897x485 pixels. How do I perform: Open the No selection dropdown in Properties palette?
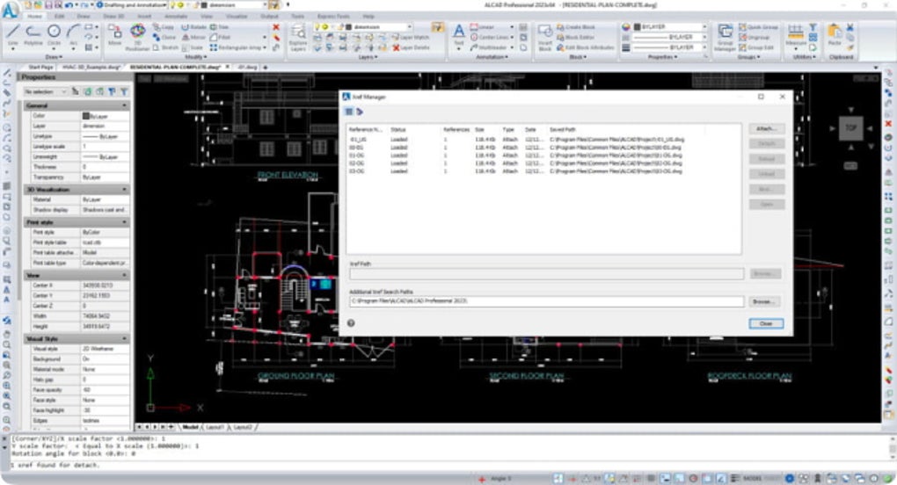coord(46,91)
